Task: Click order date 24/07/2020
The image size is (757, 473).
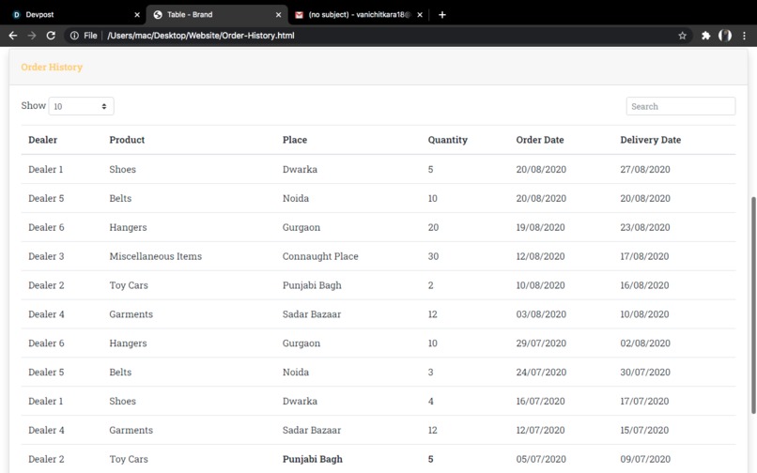Action: point(541,373)
